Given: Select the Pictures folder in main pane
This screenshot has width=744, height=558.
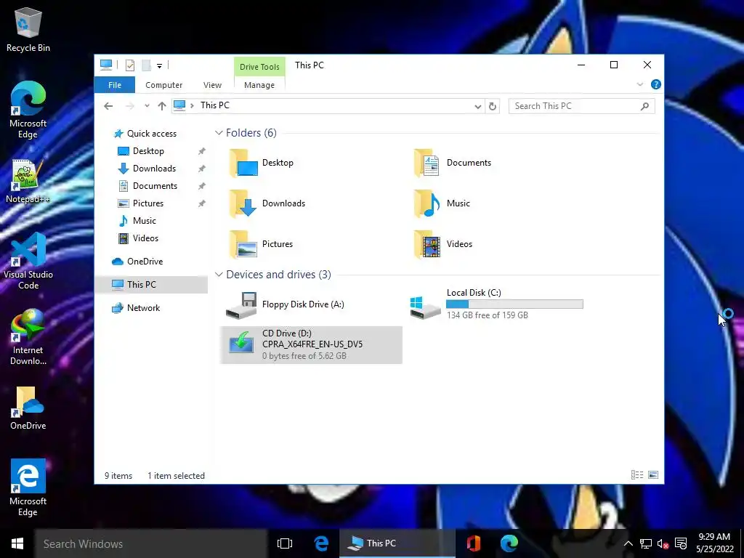Looking at the screenshot, I should 262,244.
